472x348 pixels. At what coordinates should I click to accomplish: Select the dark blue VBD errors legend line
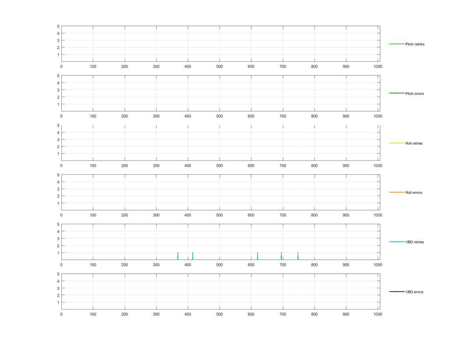pos(397,291)
